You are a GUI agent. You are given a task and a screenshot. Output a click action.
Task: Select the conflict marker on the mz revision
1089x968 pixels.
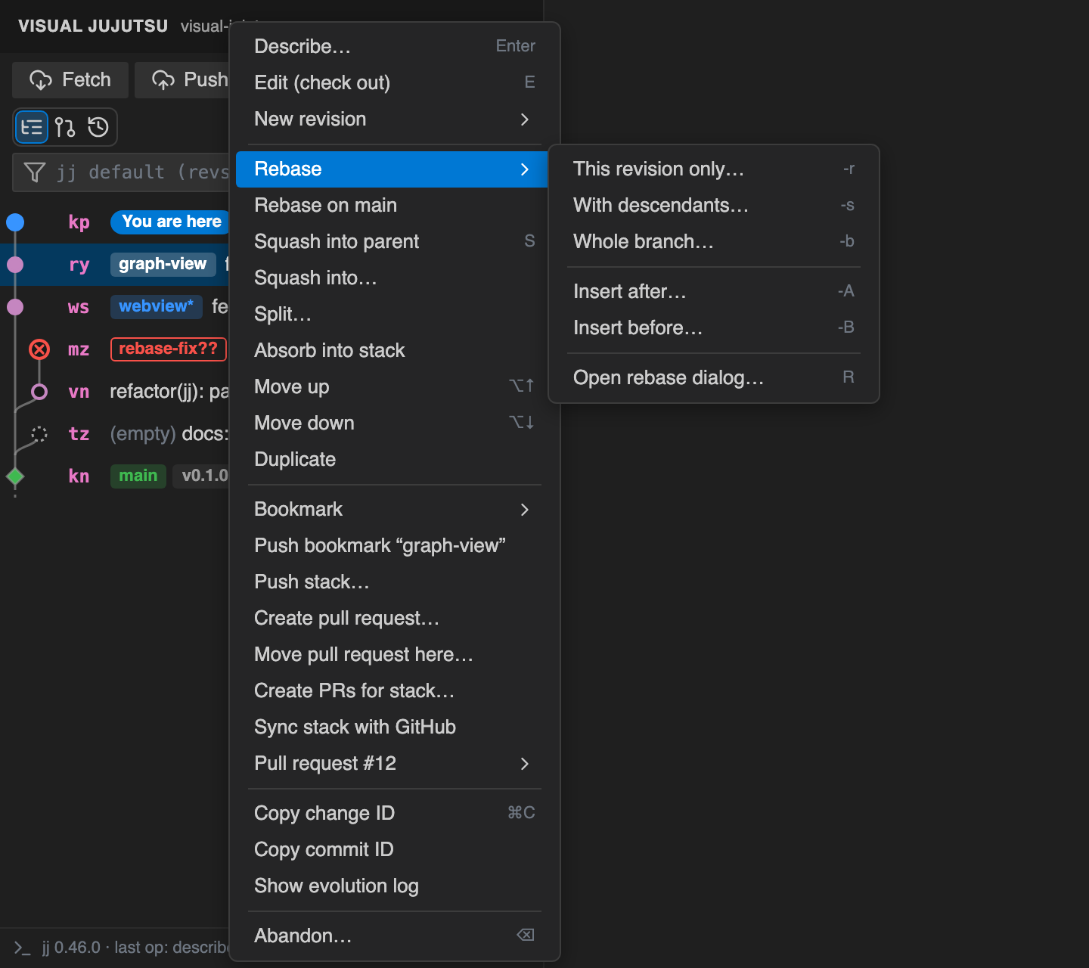tap(39, 349)
